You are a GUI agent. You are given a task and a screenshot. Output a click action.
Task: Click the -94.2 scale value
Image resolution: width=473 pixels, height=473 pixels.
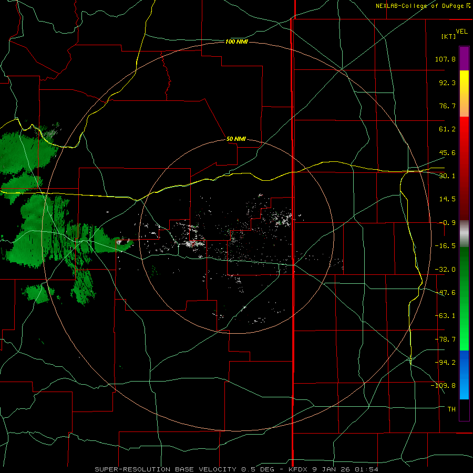coord(445,362)
